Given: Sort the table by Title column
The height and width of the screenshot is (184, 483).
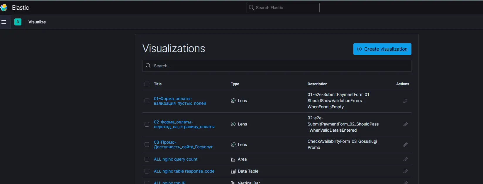Looking at the screenshot, I should 158,84.
